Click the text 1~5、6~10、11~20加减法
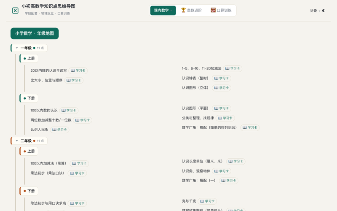The height and width of the screenshot is (211, 337). tap(202, 68)
